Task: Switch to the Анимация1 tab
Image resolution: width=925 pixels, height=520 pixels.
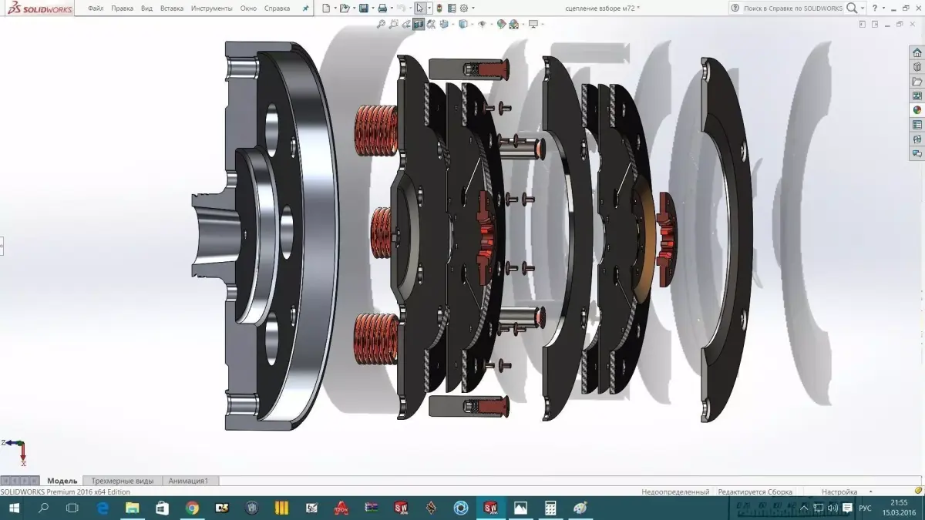Action: (x=189, y=481)
